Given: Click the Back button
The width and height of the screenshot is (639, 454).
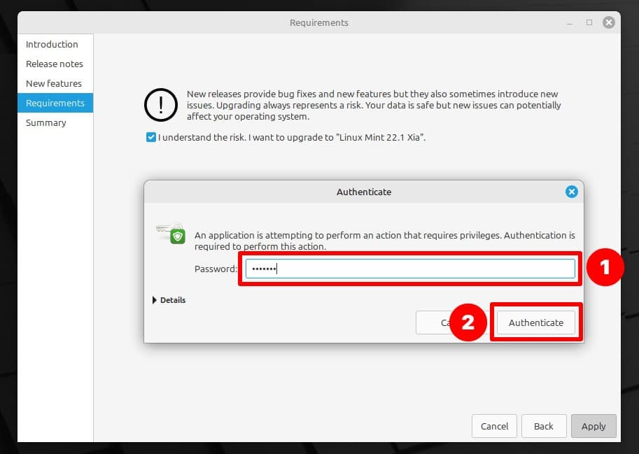Looking at the screenshot, I should (544, 426).
